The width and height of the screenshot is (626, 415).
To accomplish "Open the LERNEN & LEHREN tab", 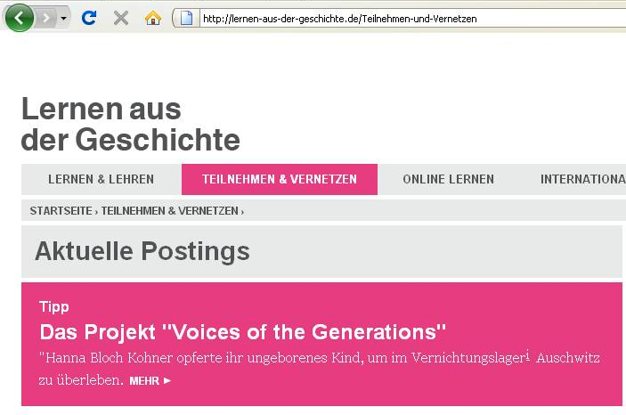I will [x=101, y=179].
